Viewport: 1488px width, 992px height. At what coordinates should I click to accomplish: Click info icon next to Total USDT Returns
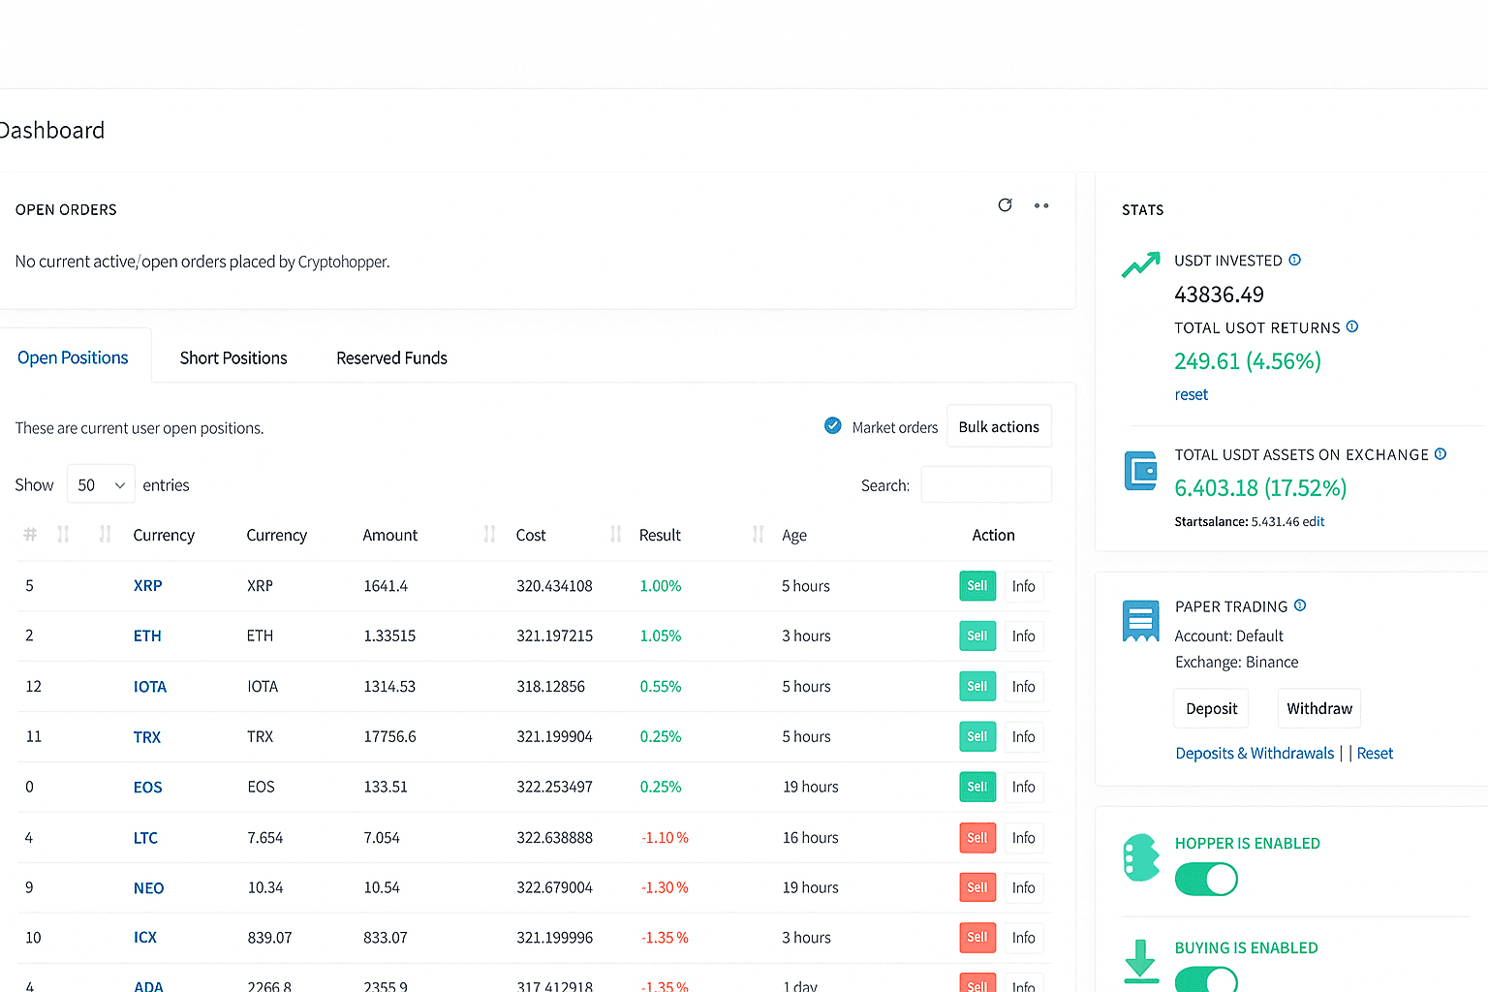coord(1352,326)
